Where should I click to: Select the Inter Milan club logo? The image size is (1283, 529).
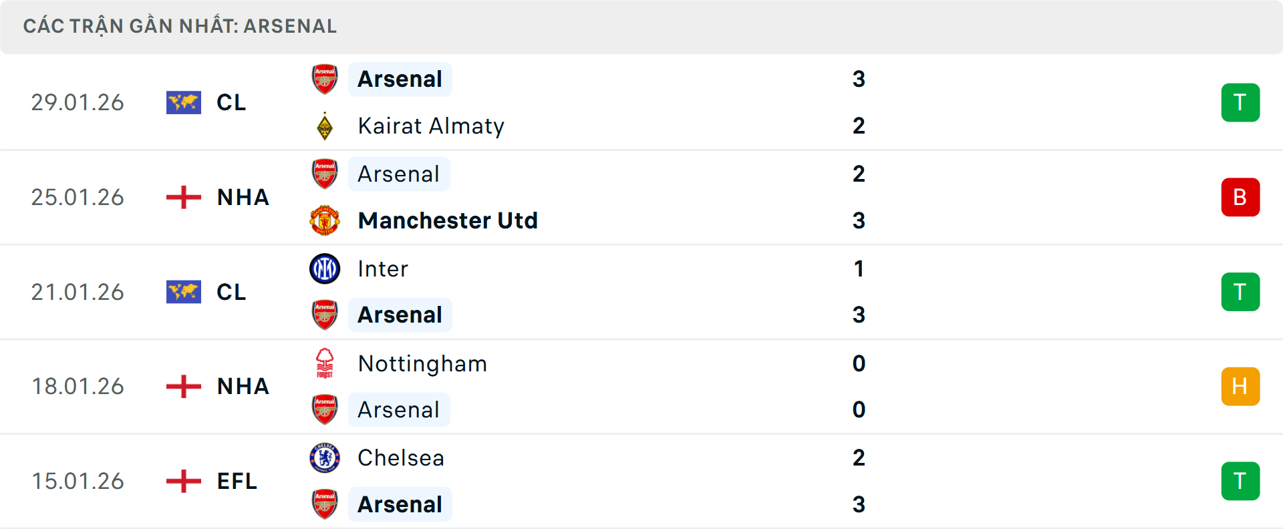325,269
